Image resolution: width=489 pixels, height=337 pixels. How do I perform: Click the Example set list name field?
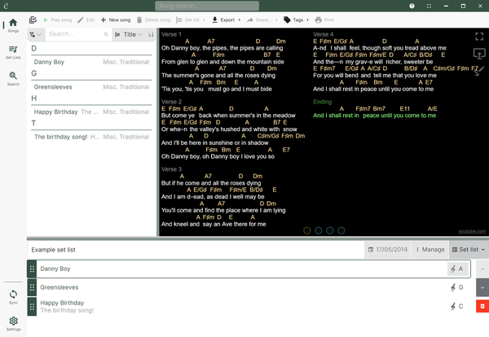[x=196, y=250]
